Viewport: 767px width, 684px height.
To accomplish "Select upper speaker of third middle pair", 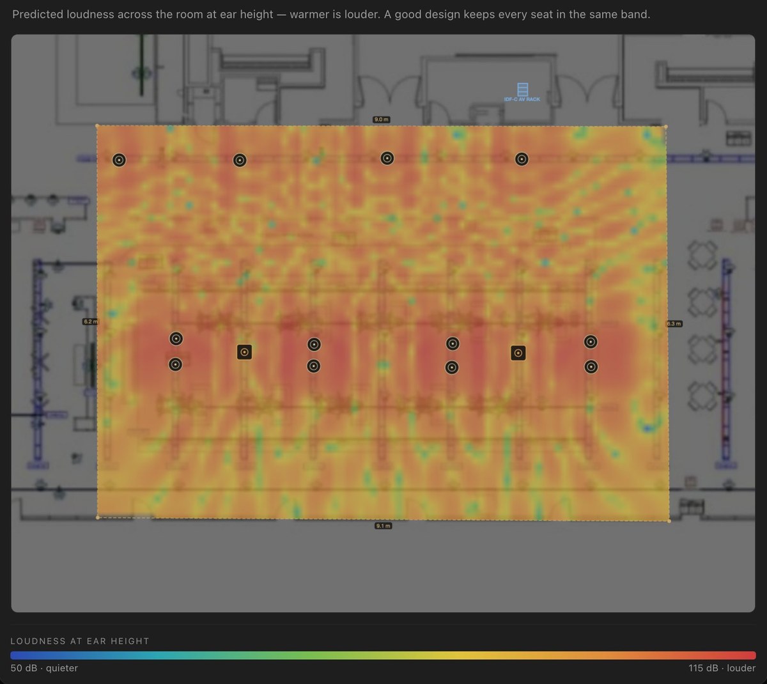I will tap(453, 344).
